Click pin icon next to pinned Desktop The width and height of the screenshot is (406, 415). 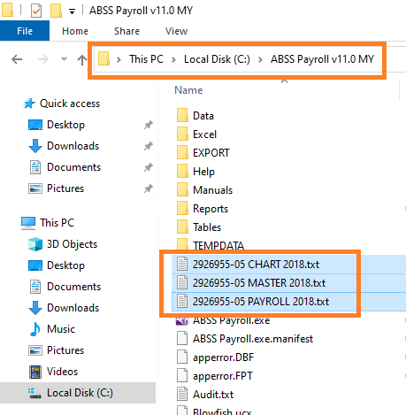point(149,125)
